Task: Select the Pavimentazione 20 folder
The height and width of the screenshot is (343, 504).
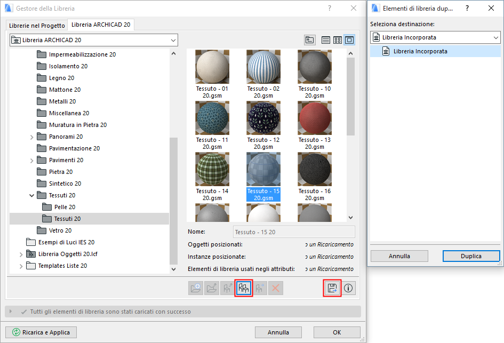Action: tap(68, 148)
